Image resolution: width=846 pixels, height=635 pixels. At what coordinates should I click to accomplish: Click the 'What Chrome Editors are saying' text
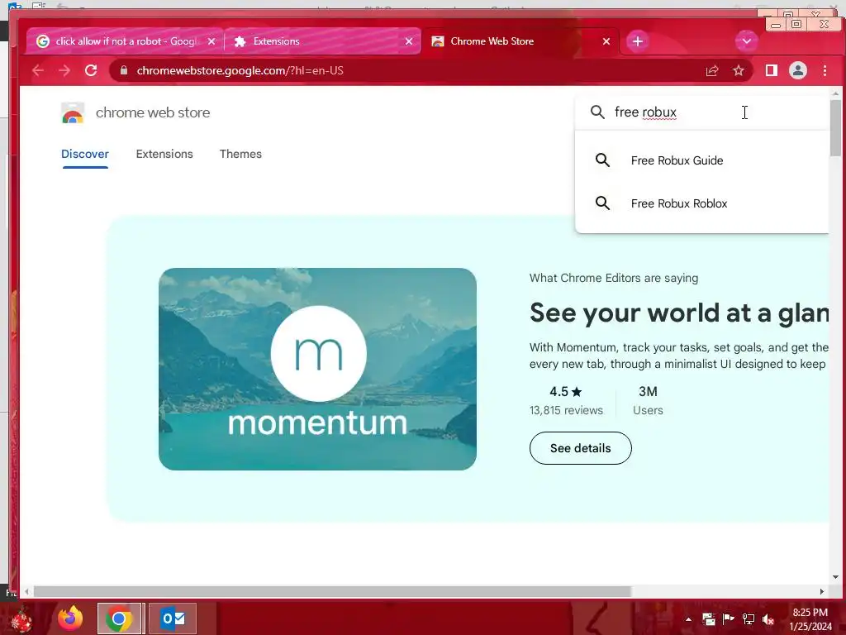(614, 278)
